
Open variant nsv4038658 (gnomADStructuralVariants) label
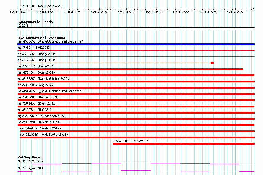[x=51, y=41]
